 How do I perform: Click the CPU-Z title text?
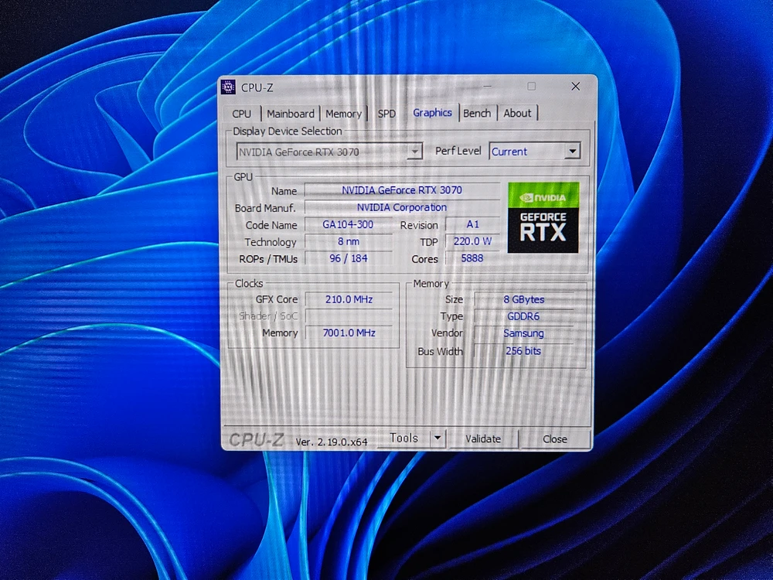point(257,88)
